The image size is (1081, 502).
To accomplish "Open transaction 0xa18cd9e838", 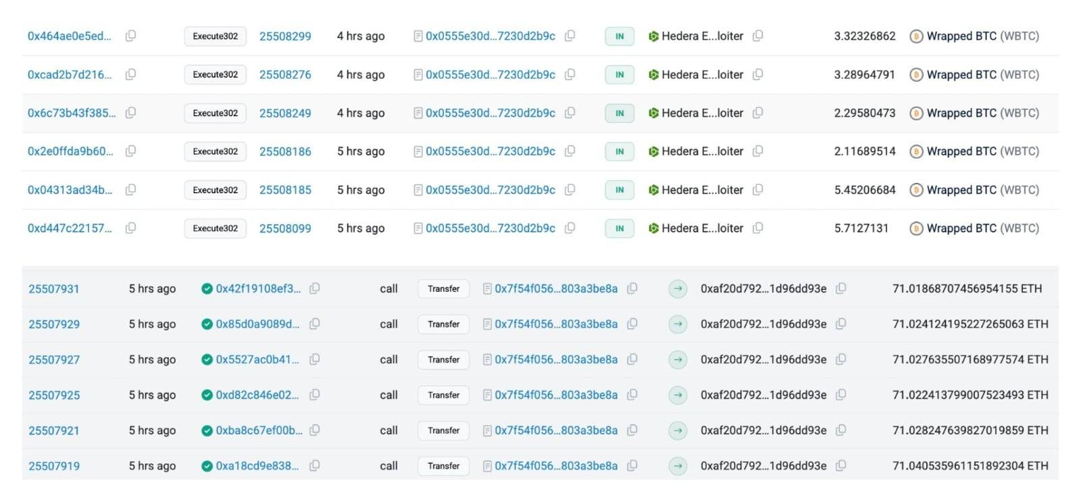I will point(257,466).
